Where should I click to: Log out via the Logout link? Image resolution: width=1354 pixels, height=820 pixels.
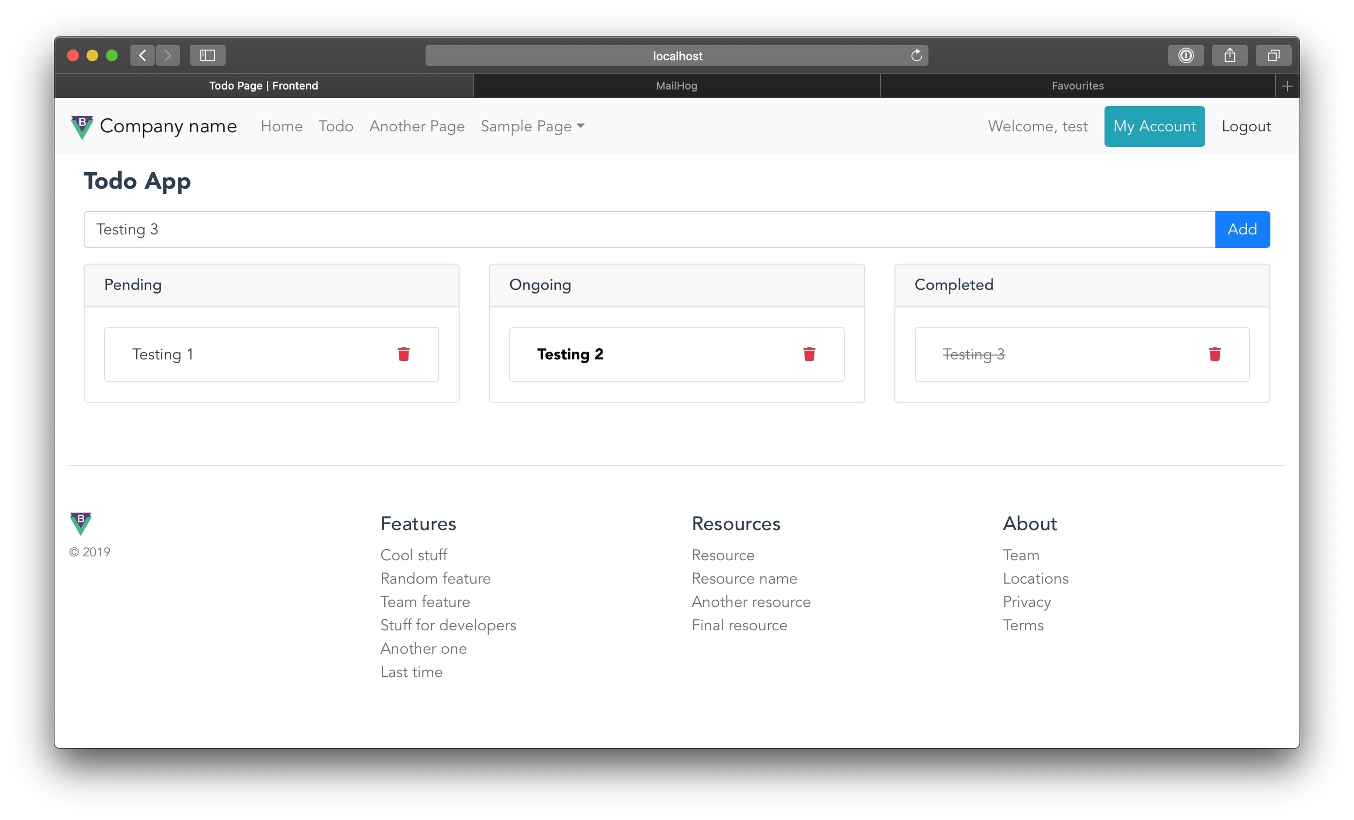tap(1246, 126)
